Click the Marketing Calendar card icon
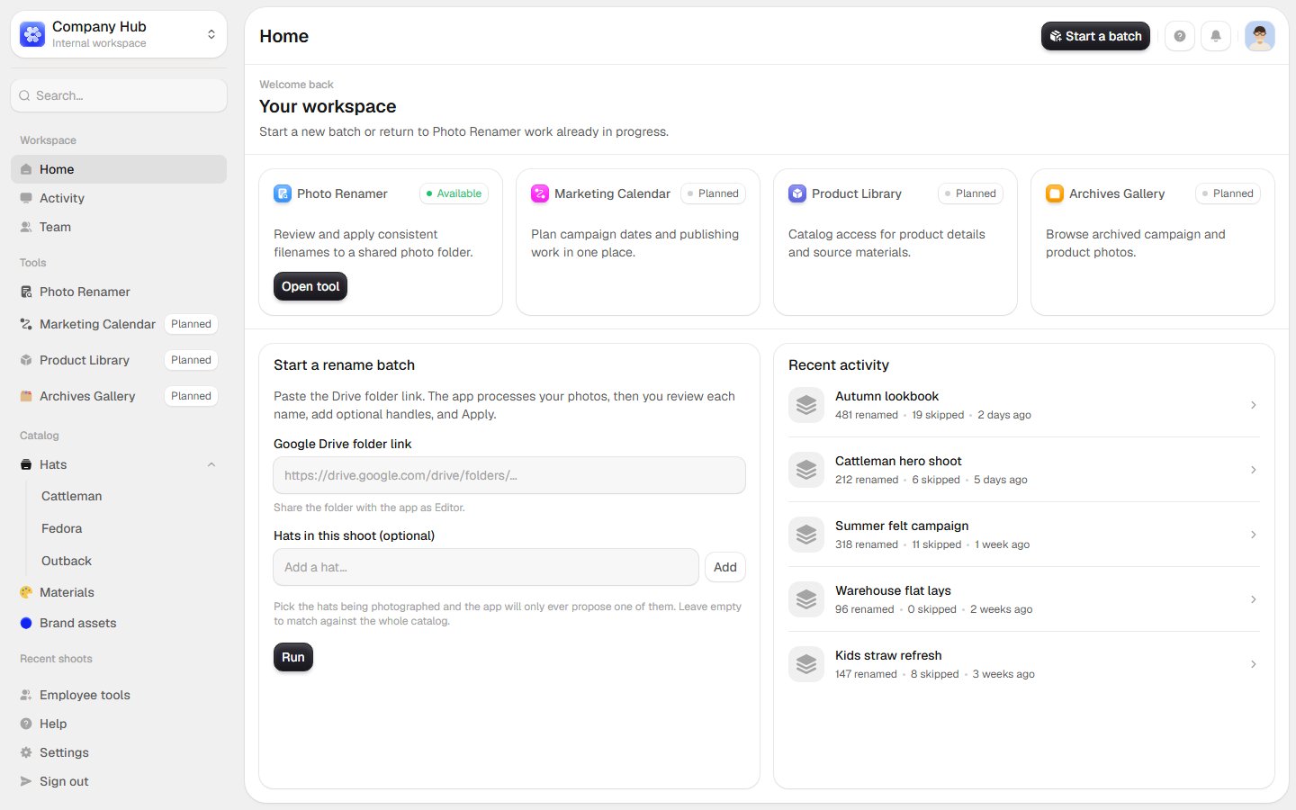 tap(540, 193)
